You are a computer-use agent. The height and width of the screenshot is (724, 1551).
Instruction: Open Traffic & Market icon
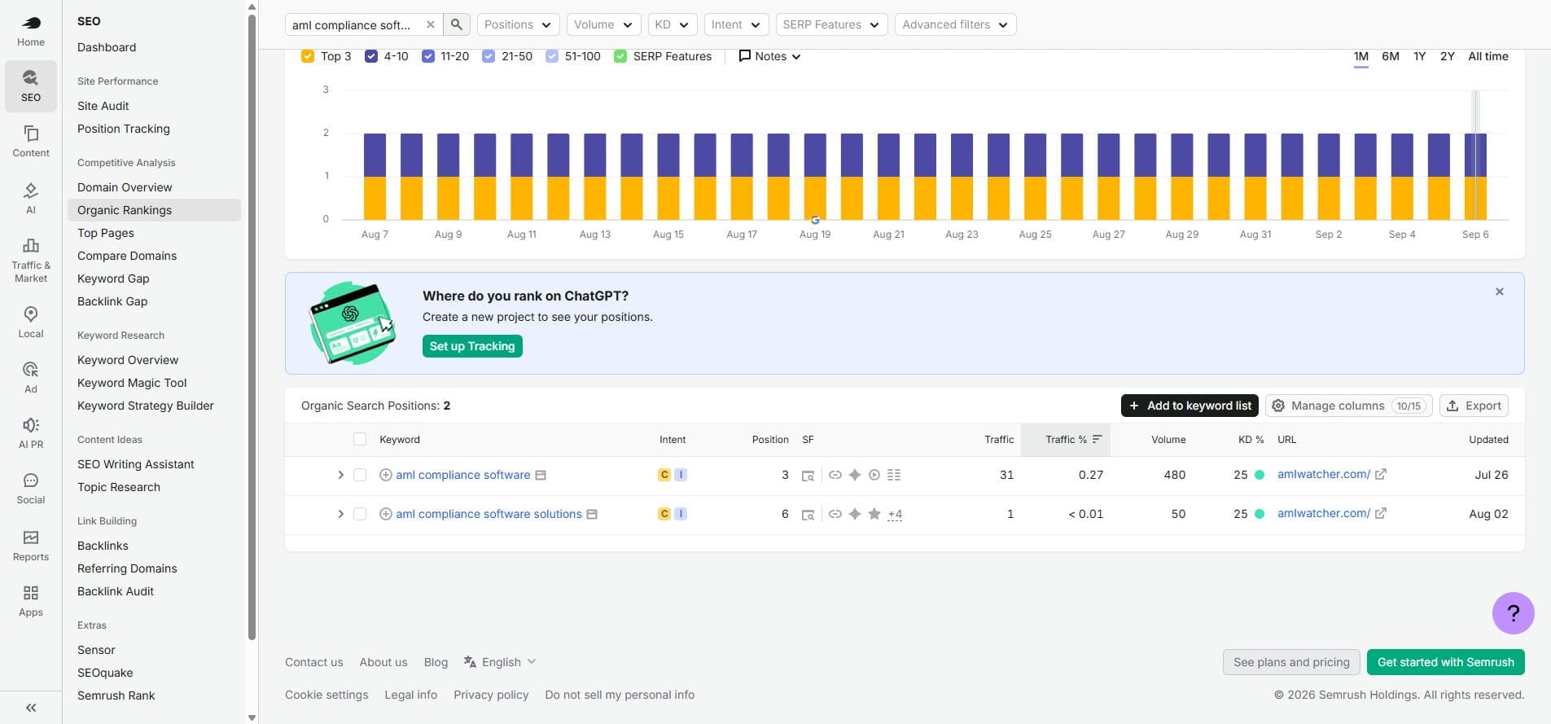pos(31,259)
